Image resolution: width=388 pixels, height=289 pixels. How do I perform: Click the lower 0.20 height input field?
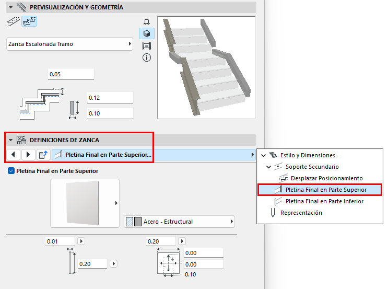click(92, 264)
